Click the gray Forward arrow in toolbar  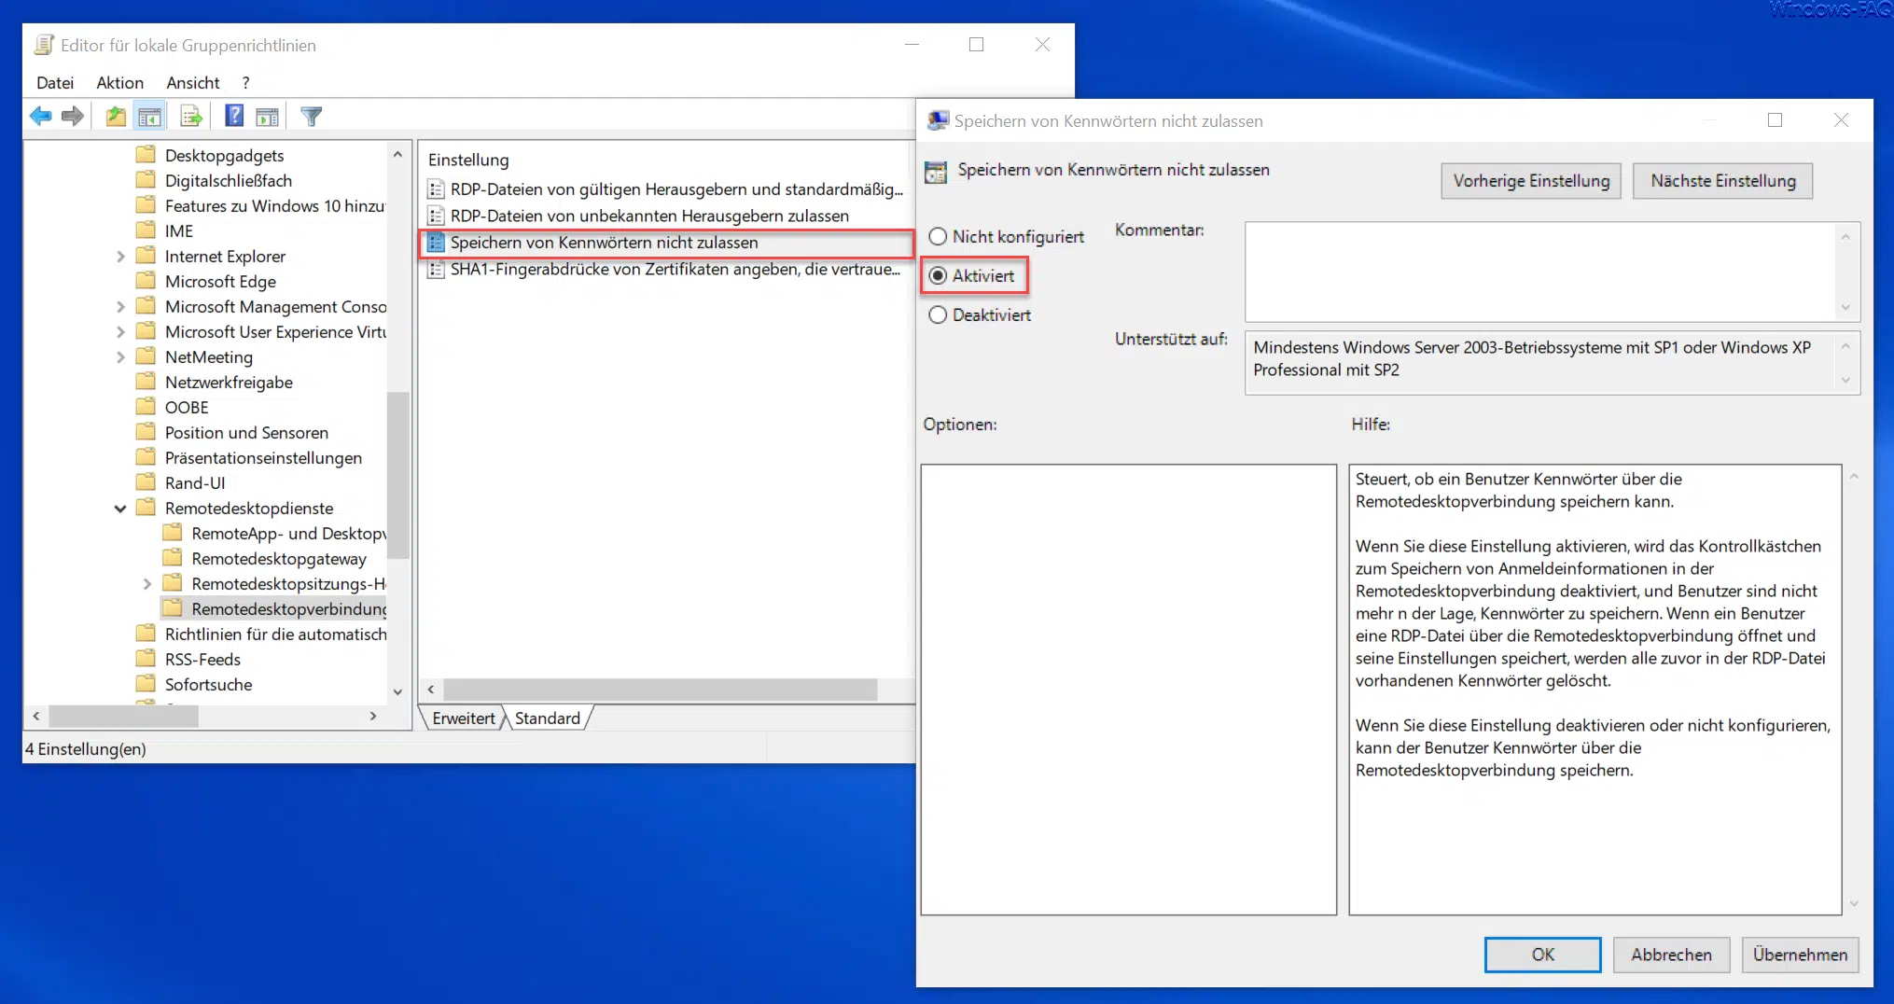[x=73, y=117]
